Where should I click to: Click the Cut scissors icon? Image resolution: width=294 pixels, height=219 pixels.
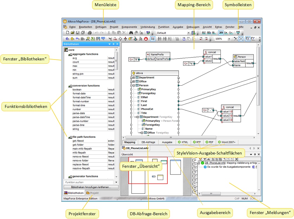109,33
